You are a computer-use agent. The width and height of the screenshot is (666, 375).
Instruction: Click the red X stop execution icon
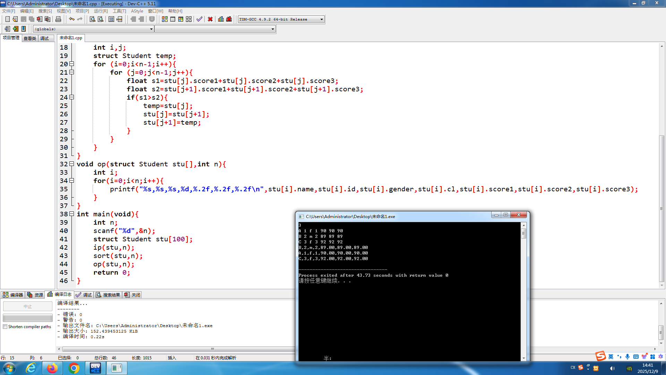click(210, 19)
